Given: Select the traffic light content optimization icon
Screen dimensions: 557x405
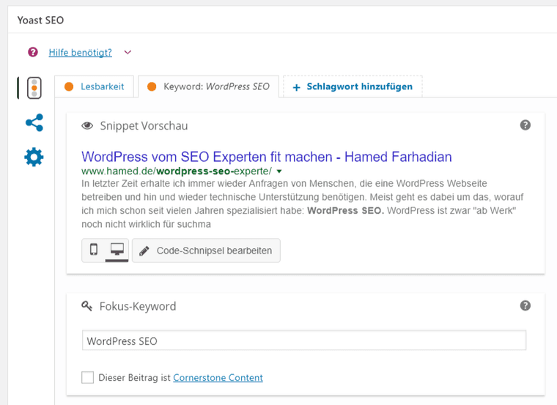Looking at the screenshot, I should tap(34, 88).
